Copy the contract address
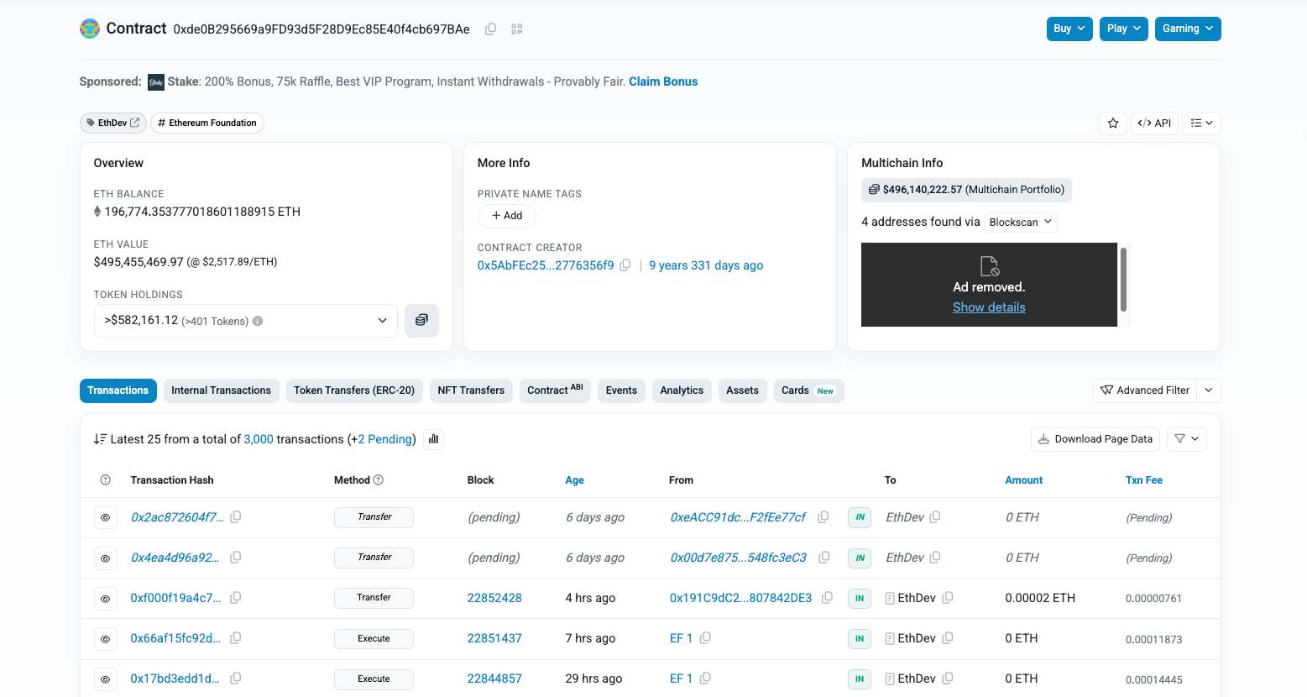 pos(491,29)
